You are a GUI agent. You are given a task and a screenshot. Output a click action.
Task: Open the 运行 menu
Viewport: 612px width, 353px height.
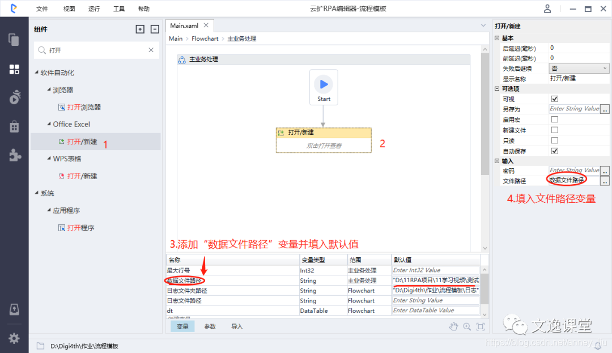[94, 8]
